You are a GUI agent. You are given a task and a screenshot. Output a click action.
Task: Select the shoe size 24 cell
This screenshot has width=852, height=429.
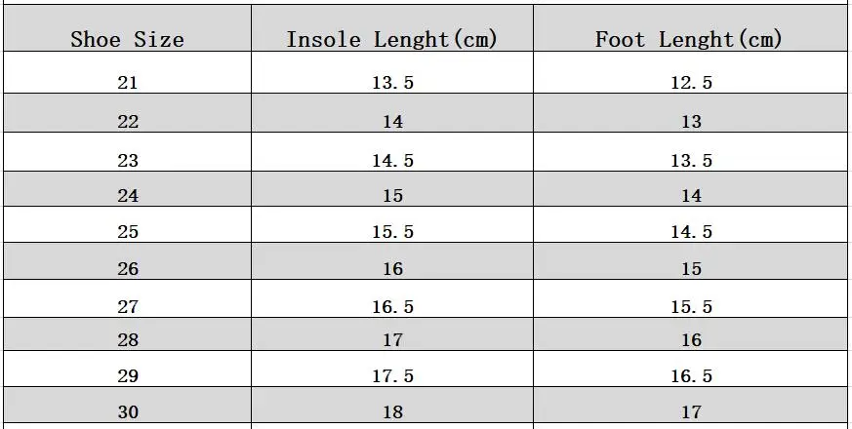[x=128, y=196]
